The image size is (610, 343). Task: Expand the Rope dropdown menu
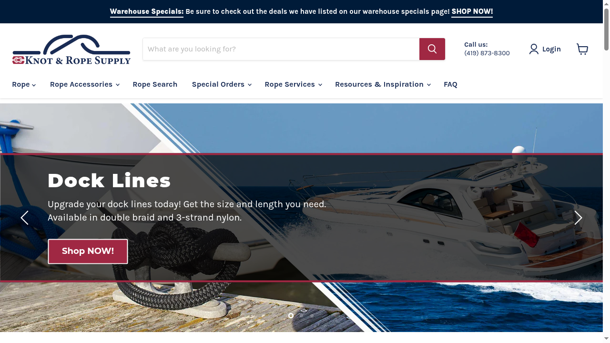coord(24,84)
